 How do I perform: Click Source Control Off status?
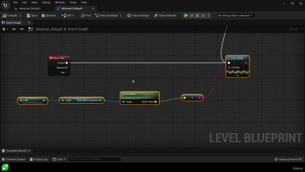click(288, 159)
